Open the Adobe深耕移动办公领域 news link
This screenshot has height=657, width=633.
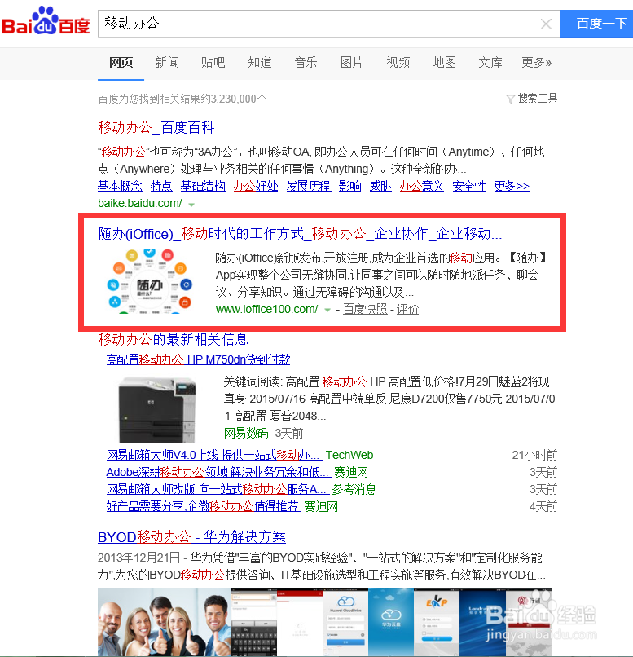pyautogui.click(x=218, y=472)
